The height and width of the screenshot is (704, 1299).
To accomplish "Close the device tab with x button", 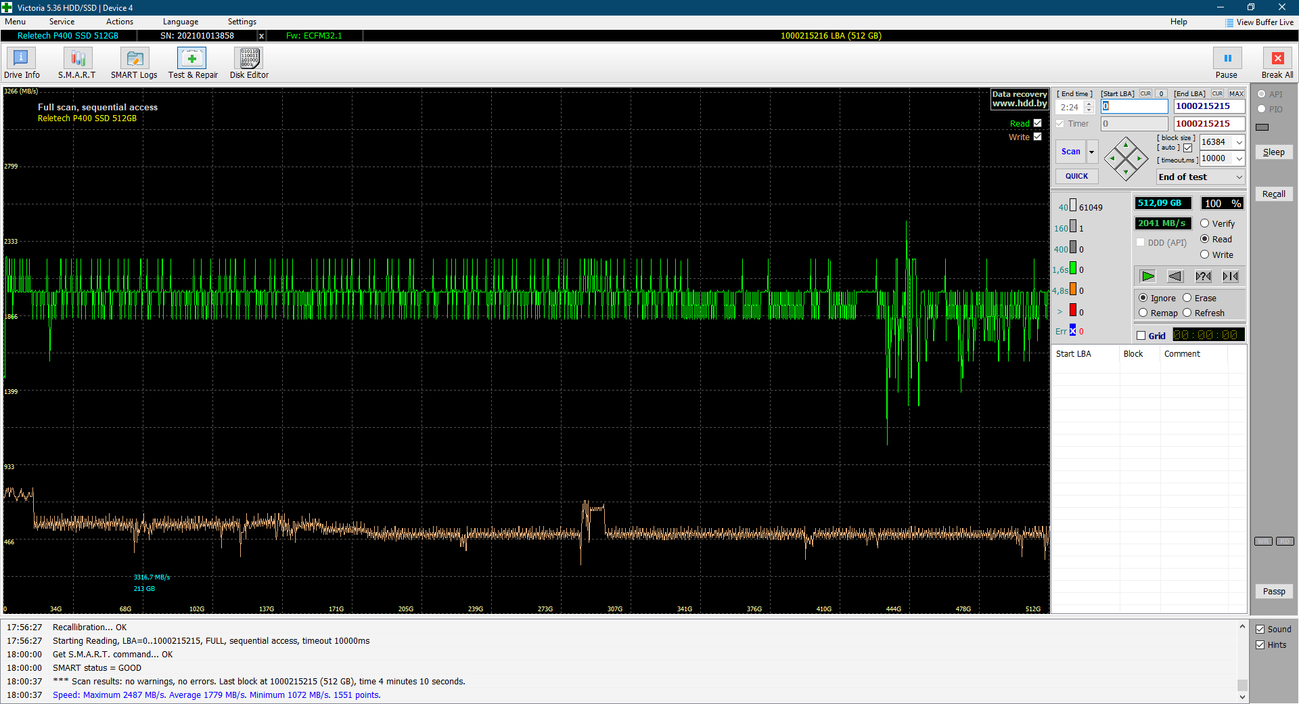I will [261, 36].
